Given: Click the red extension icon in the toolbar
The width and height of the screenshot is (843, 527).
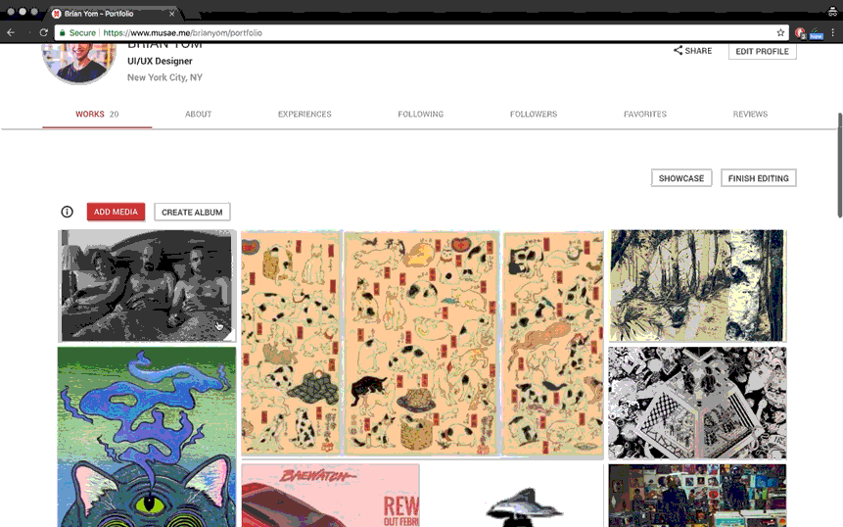Looking at the screenshot, I should 799,32.
